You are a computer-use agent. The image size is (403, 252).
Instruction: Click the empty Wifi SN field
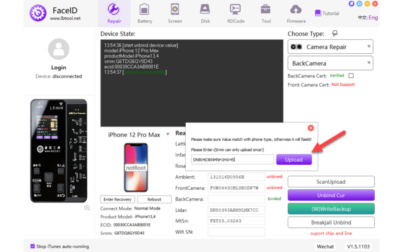click(x=236, y=232)
